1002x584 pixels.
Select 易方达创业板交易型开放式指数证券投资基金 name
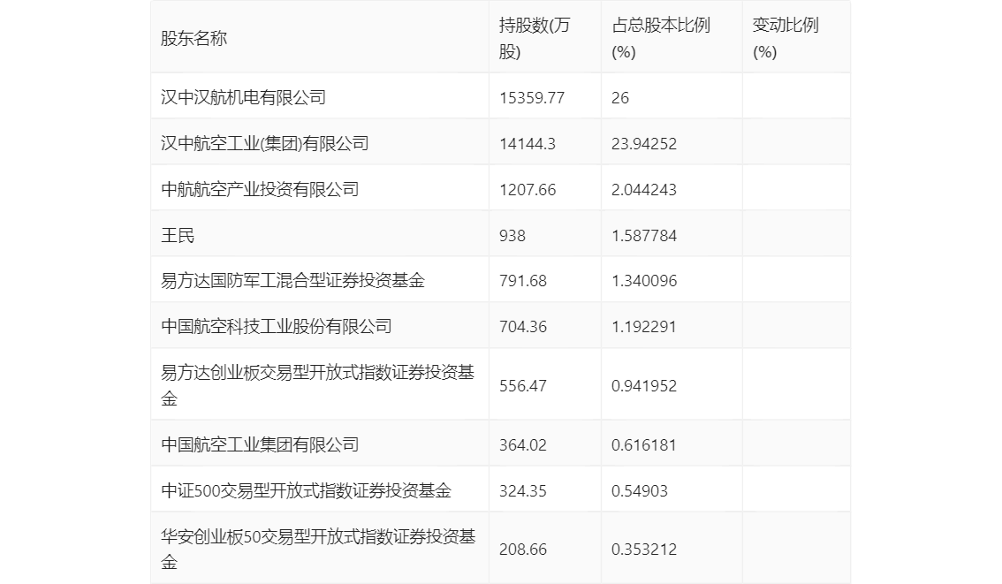[x=317, y=385]
